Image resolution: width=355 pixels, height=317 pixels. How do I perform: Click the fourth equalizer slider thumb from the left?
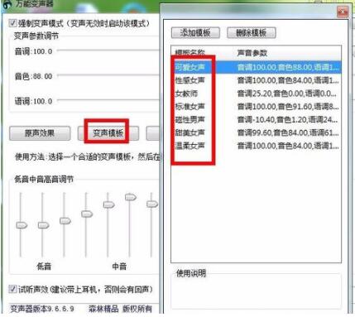[x=87, y=214]
